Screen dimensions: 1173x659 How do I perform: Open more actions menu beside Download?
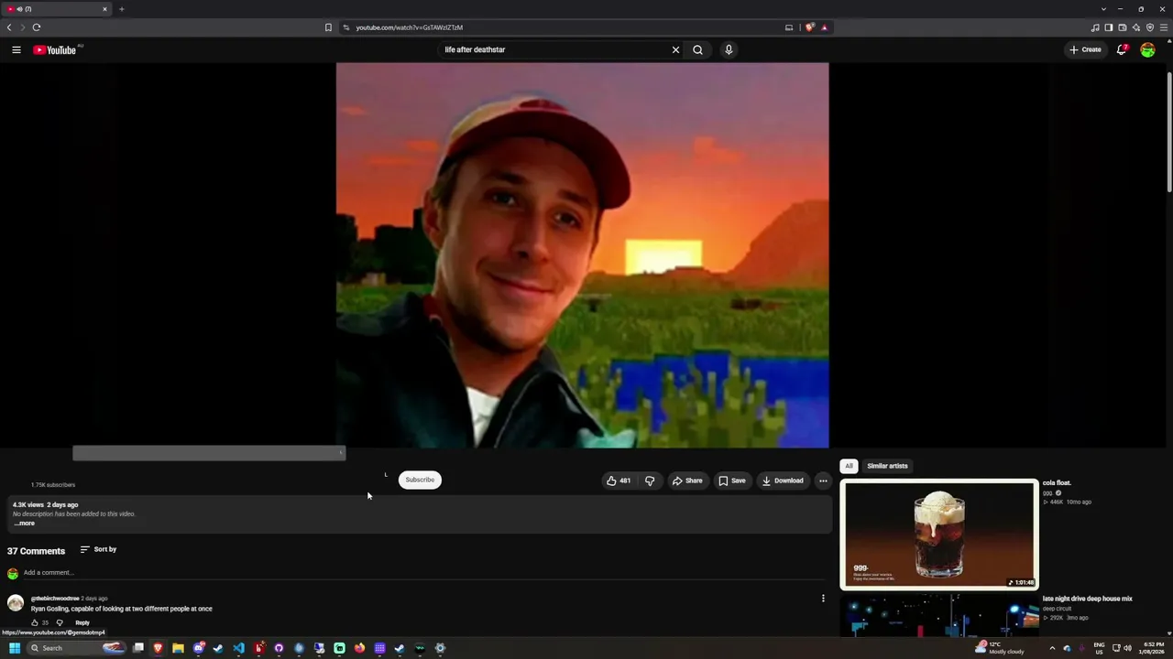click(x=823, y=481)
